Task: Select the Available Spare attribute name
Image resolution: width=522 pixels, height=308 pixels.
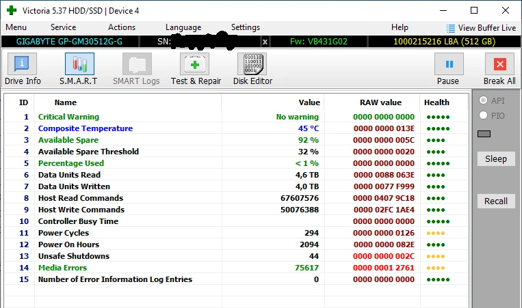Action: 68,140
